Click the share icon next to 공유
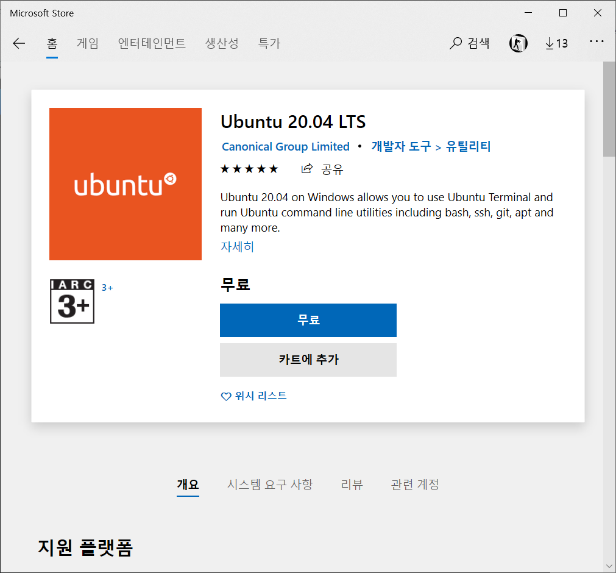 coord(307,169)
